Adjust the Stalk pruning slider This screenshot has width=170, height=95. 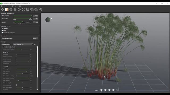click(23, 80)
